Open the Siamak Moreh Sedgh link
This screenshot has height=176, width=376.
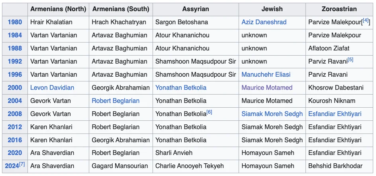click(272, 114)
